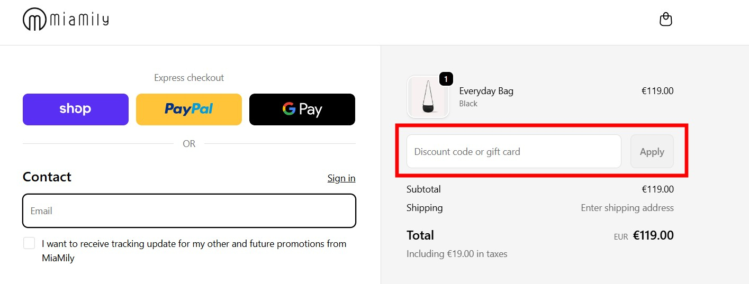
Task: Select Google Pay express checkout
Action: point(302,109)
